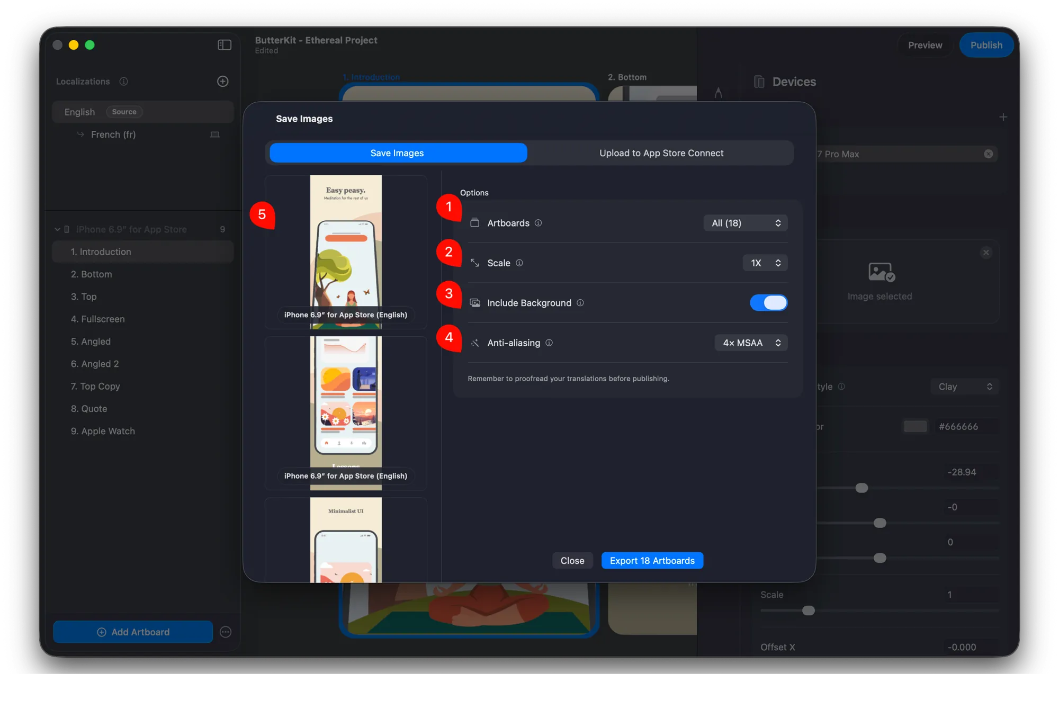
Task: Switch to Upload to App Store Connect tab
Action: tap(661, 152)
